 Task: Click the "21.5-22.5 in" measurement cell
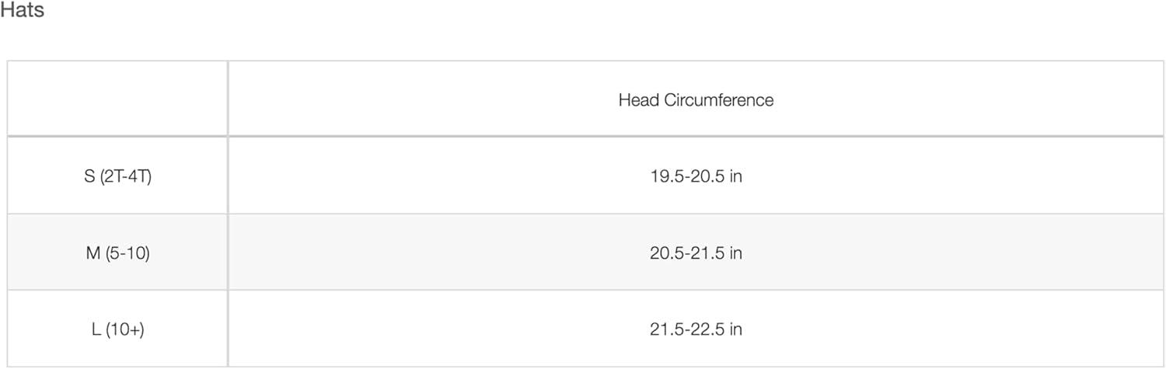[x=696, y=329]
